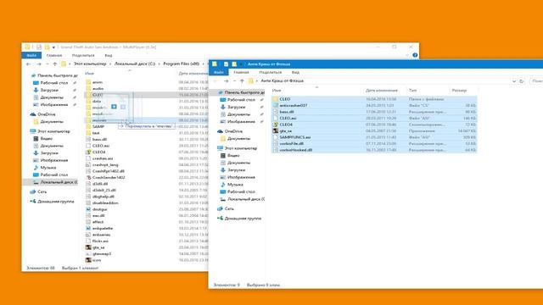
Task: Click the New folder quick-access icon in Анти Краш title bar
Action: (234, 64)
